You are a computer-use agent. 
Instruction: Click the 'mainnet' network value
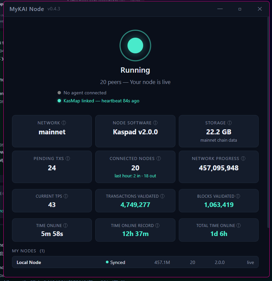(52, 132)
